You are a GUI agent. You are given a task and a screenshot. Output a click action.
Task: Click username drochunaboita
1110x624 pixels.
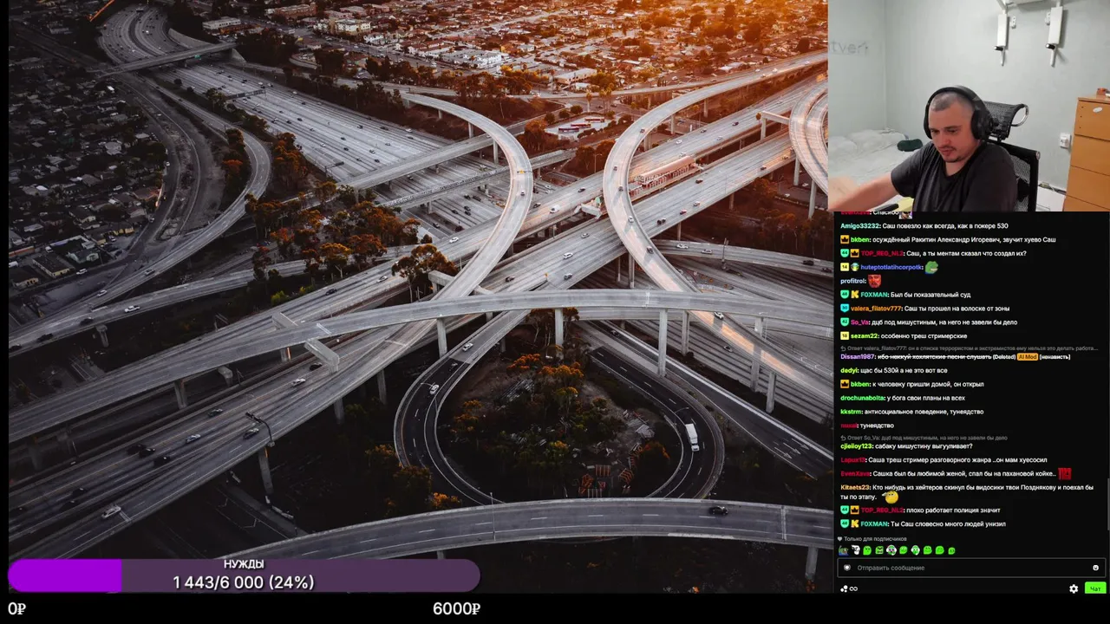pyautogui.click(x=862, y=398)
